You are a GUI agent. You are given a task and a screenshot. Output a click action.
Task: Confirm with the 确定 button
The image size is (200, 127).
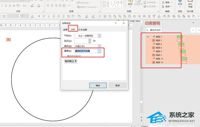click(x=98, y=85)
